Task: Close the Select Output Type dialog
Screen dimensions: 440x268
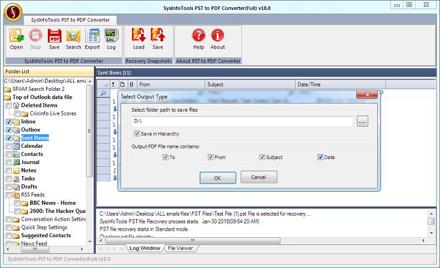Action: click(x=367, y=95)
